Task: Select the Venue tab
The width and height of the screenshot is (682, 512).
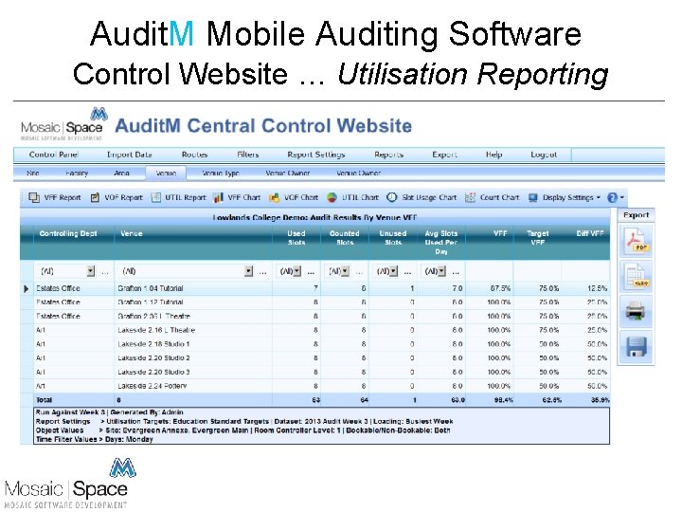Action: pos(166,173)
